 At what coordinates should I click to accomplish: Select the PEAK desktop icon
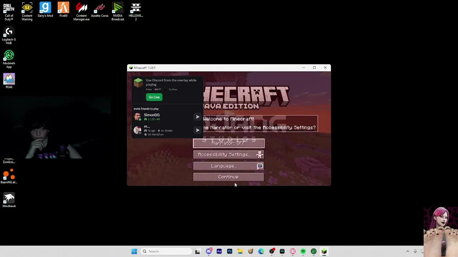[x=9, y=81]
